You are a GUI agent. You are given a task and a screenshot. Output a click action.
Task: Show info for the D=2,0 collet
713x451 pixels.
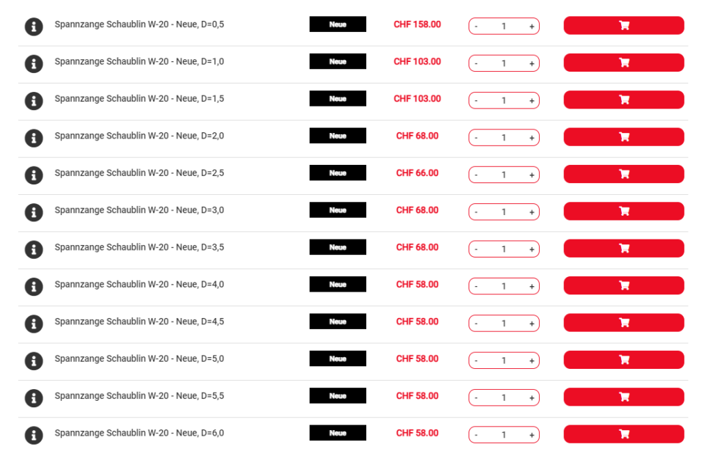point(33,138)
